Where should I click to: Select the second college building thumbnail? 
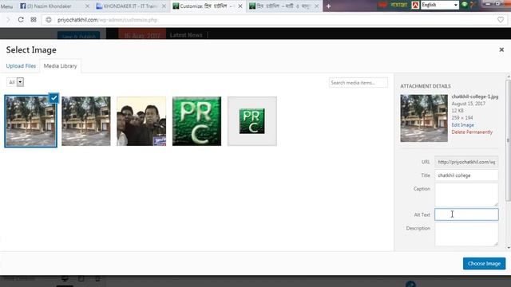coord(86,121)
